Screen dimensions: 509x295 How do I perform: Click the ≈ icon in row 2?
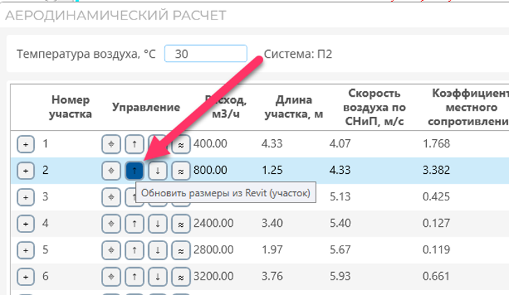(x=181, y=170)
